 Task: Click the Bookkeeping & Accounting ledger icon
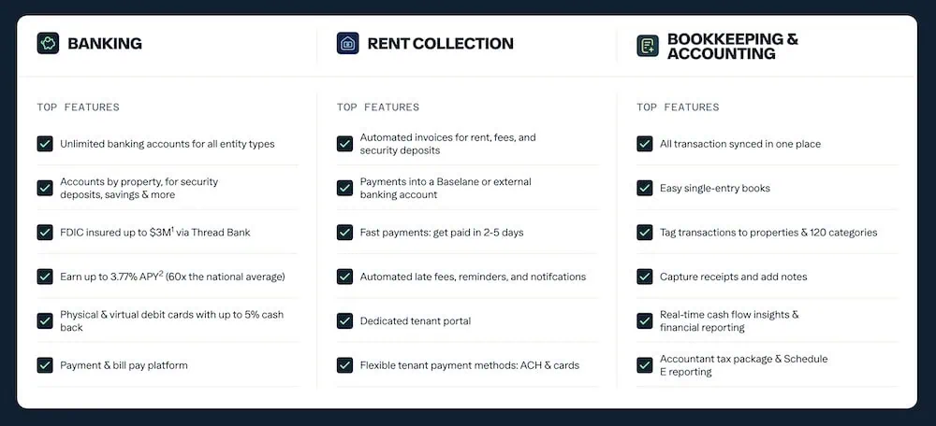647,46
